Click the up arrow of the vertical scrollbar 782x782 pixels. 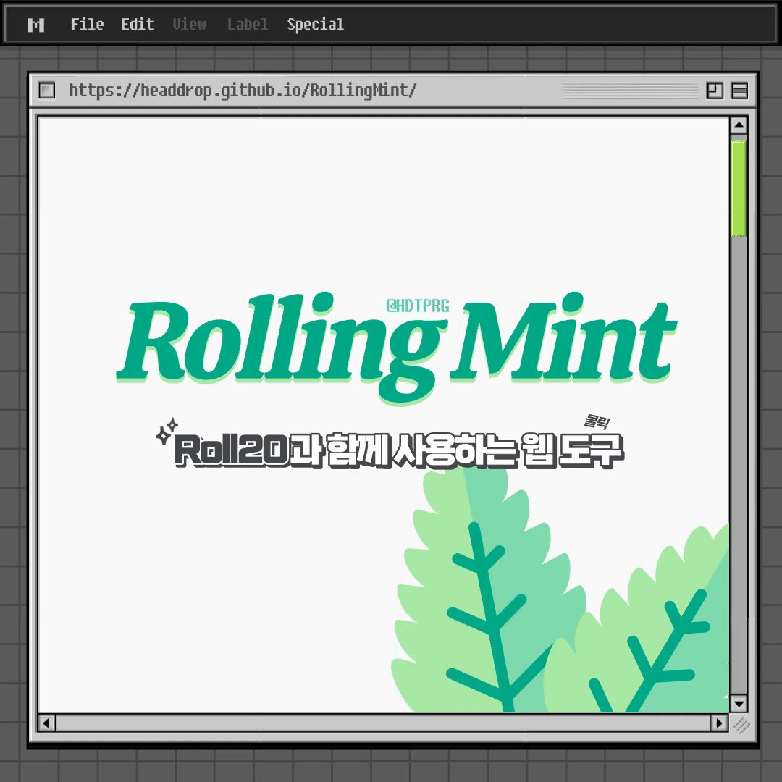tap(739, 123)
